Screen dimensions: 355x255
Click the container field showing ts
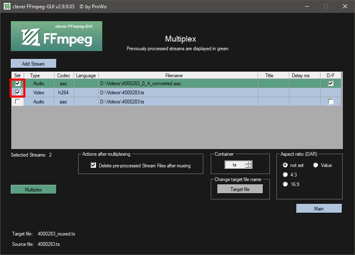click(x=235, y=165)
